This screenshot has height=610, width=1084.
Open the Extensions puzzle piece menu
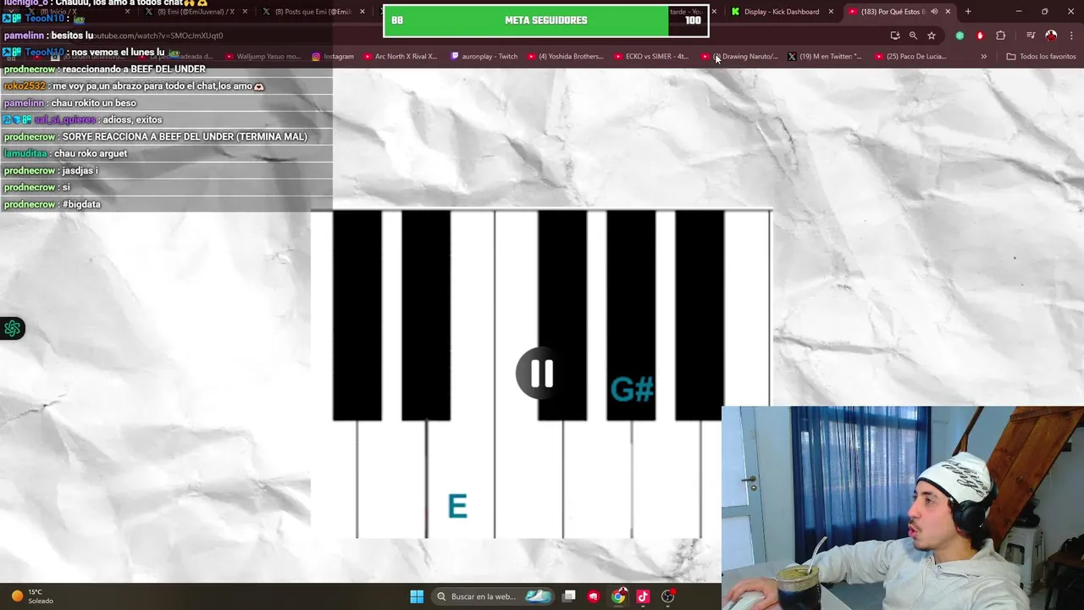coord(1001,36)
